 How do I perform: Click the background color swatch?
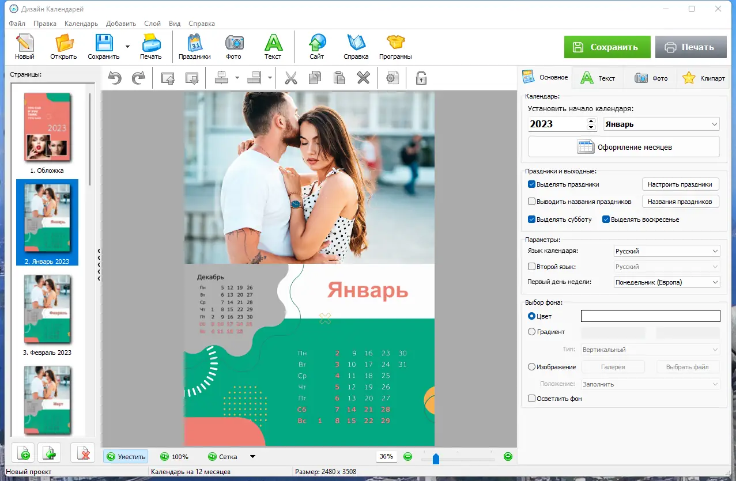tap(650, 316)
